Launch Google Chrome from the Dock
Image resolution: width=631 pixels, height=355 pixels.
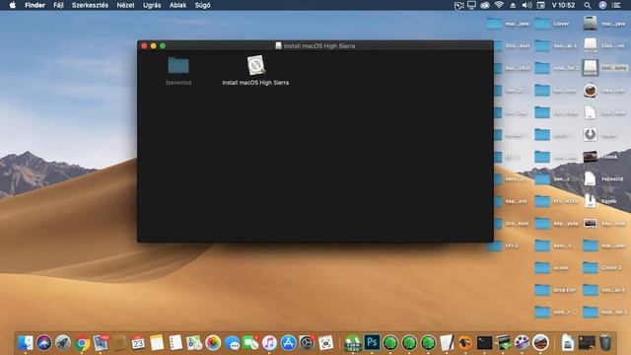point(82,342)
